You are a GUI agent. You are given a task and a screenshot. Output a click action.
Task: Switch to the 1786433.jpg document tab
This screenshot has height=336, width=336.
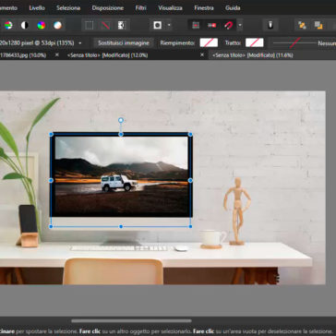click(x=23, y=55)
